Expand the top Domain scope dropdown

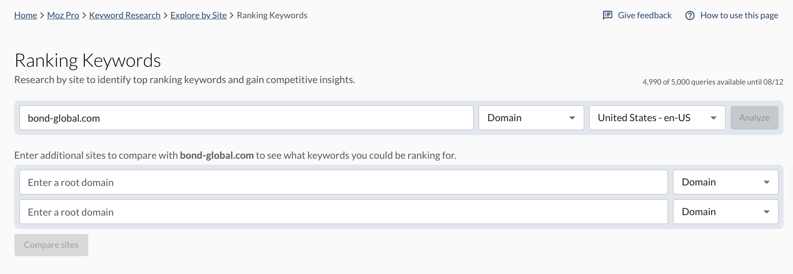click(x=531, y=118)
